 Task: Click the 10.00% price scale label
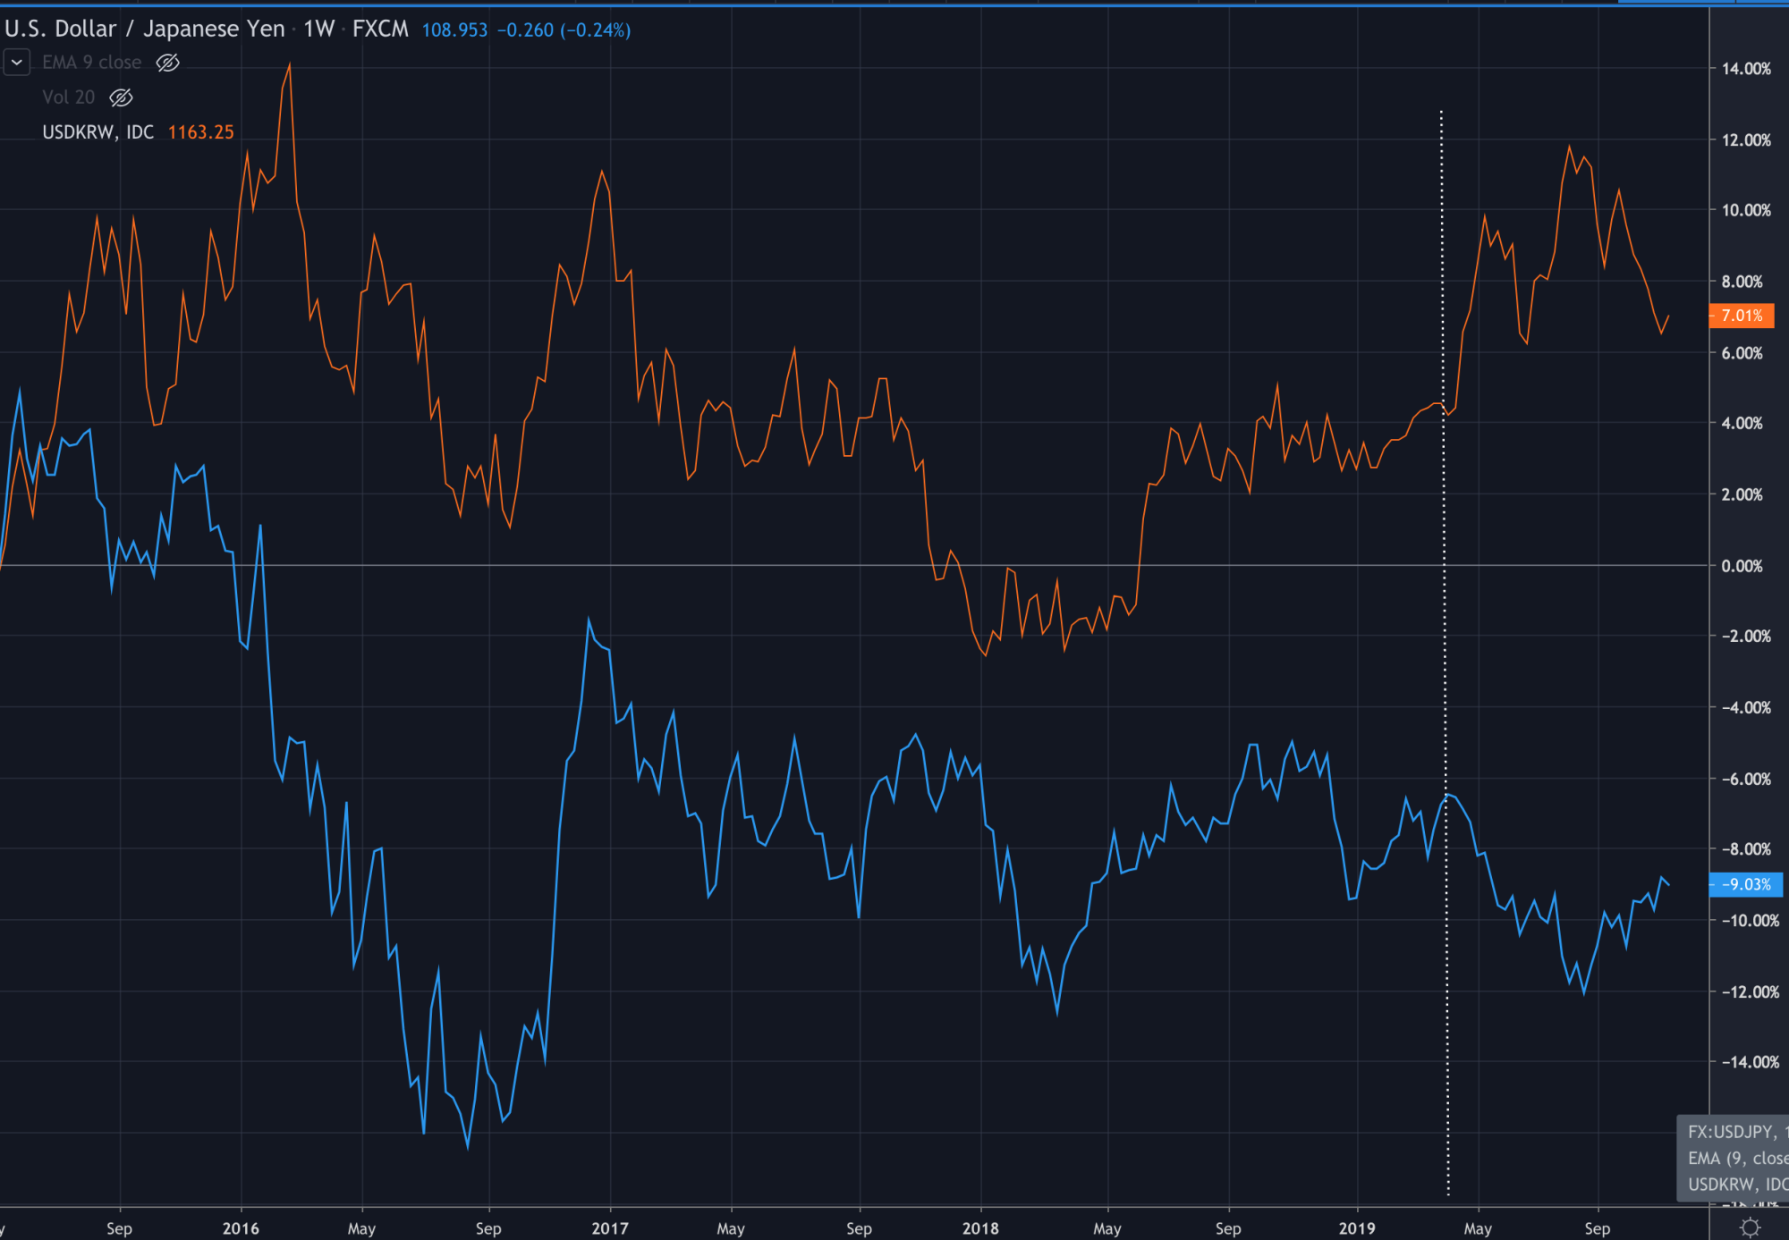tap(1746, 210)
